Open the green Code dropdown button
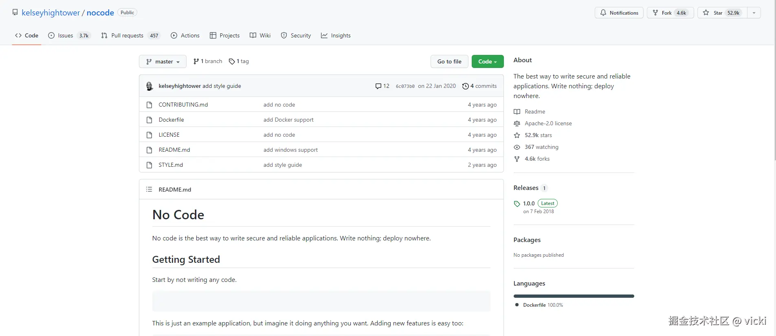This screenshot has height=336, width=776. click(x=488, y=61)
